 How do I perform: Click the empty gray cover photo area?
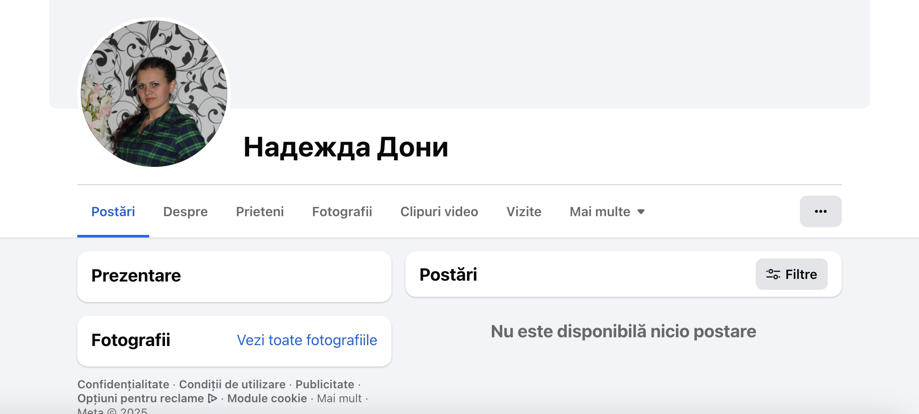click(x=524, y=52)
